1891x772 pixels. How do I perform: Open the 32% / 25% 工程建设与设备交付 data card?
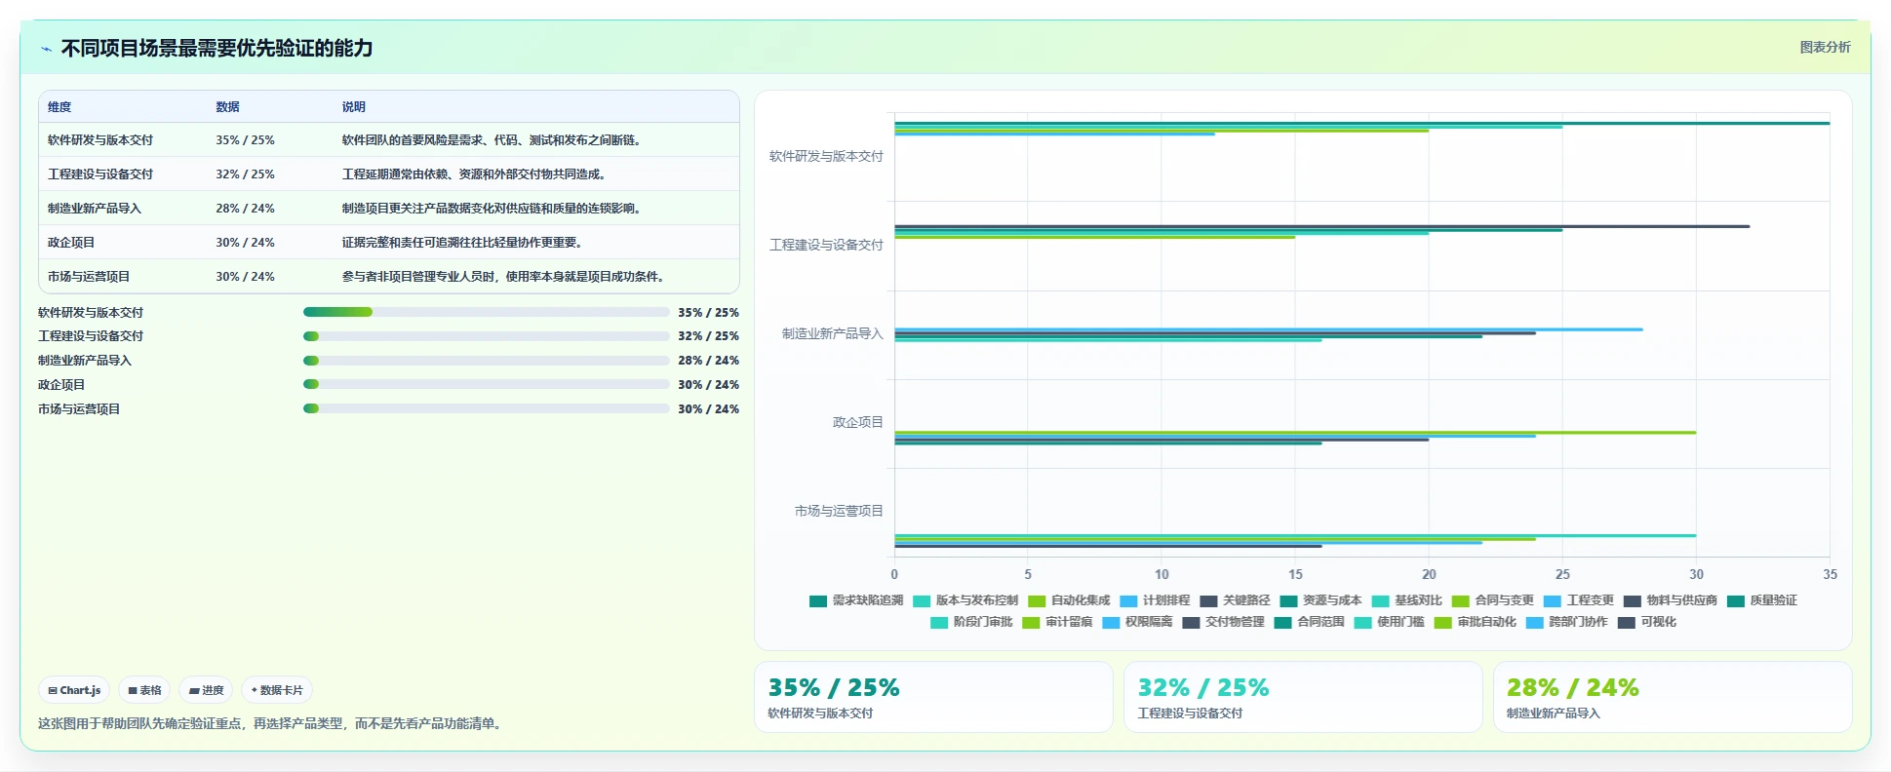tap(1303, 697)
